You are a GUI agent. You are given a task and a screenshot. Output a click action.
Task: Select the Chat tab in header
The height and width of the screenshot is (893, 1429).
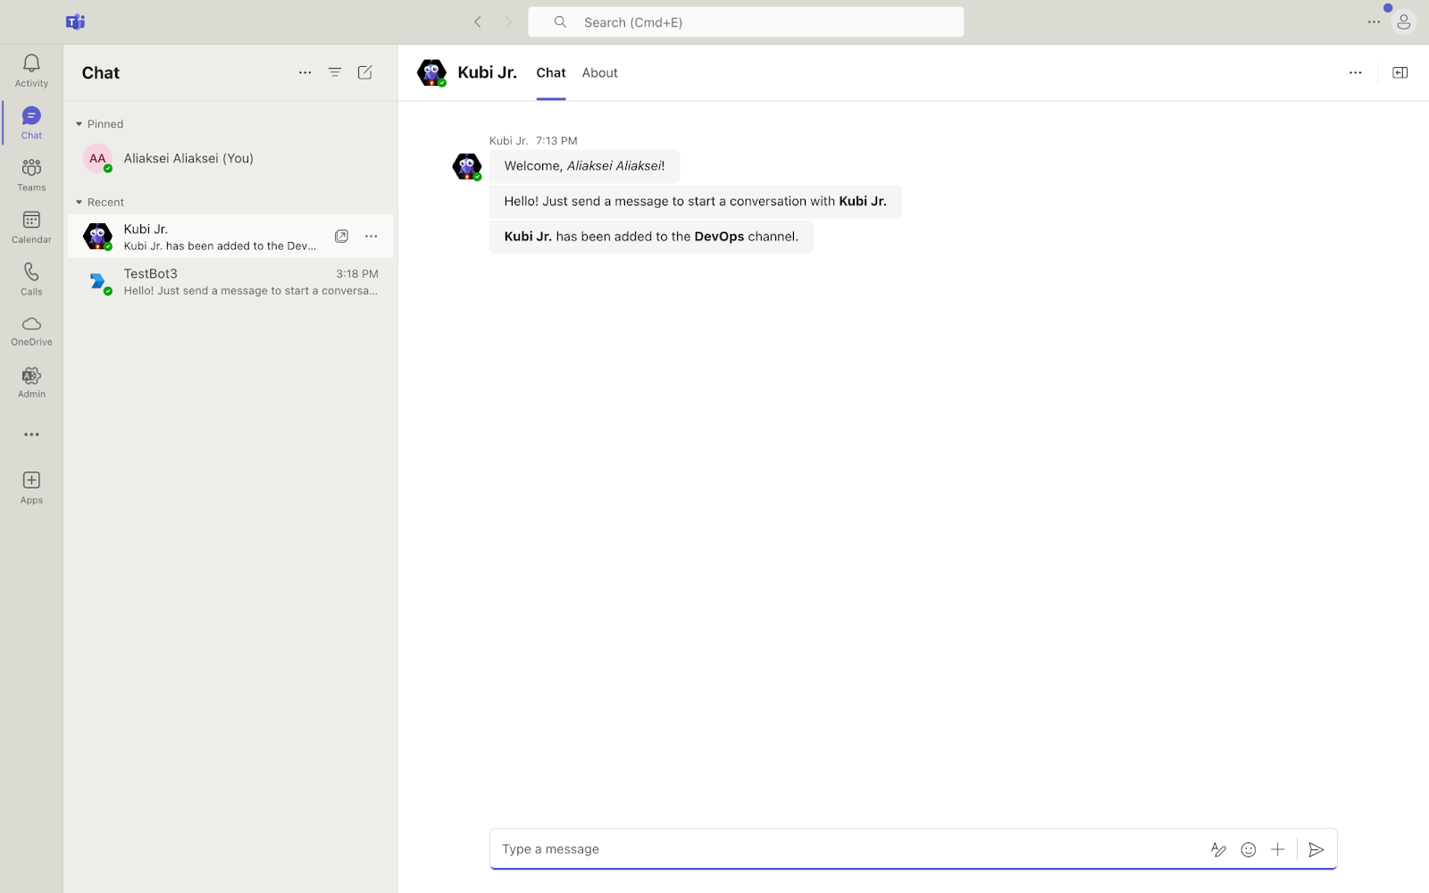(x=551, y=73)
